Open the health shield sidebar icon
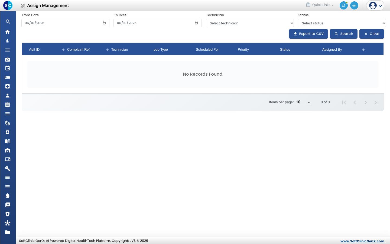Image resolution: width=390 pixels, height=244 pixels. [x=8, y=214]
